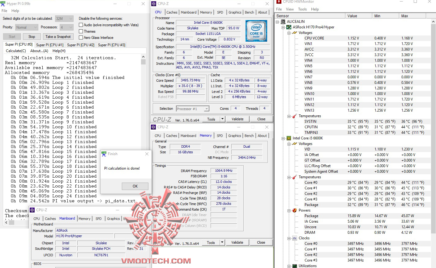Click the Name field showing Intel Core i5 6600K
The image size is (436, 268).
click(x=208, y=23)
